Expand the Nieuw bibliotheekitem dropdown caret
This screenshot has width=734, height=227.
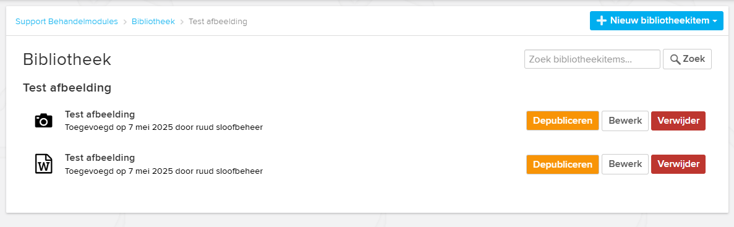(x=715, y=22)
